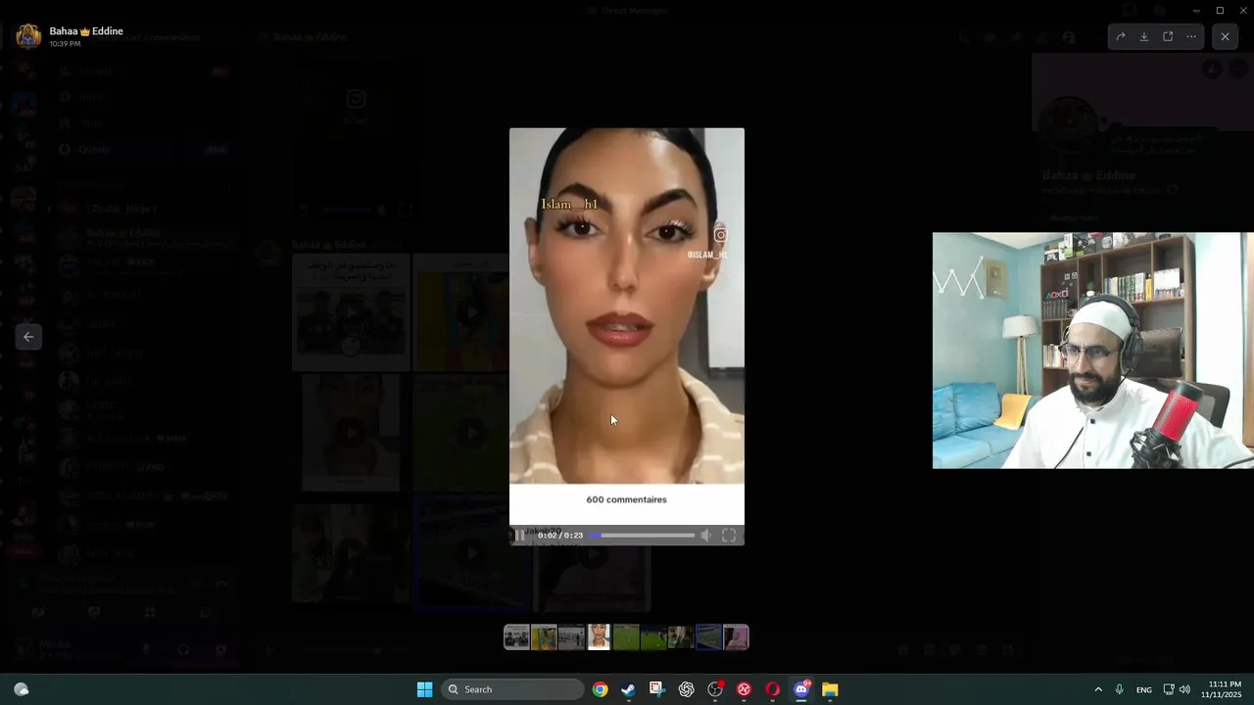
Task: Close the media viewer with X
Action: point(1225,37)
